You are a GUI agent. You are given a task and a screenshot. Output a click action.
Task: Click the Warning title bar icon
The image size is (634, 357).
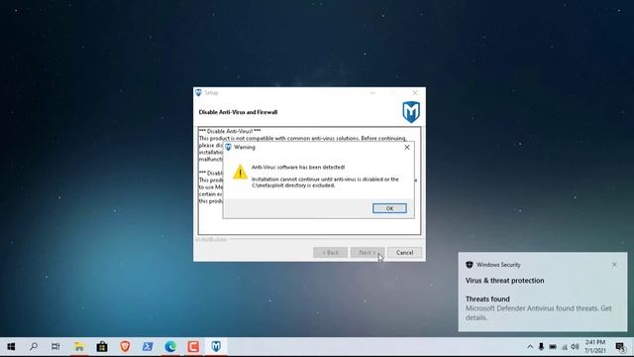click(228, 148)
